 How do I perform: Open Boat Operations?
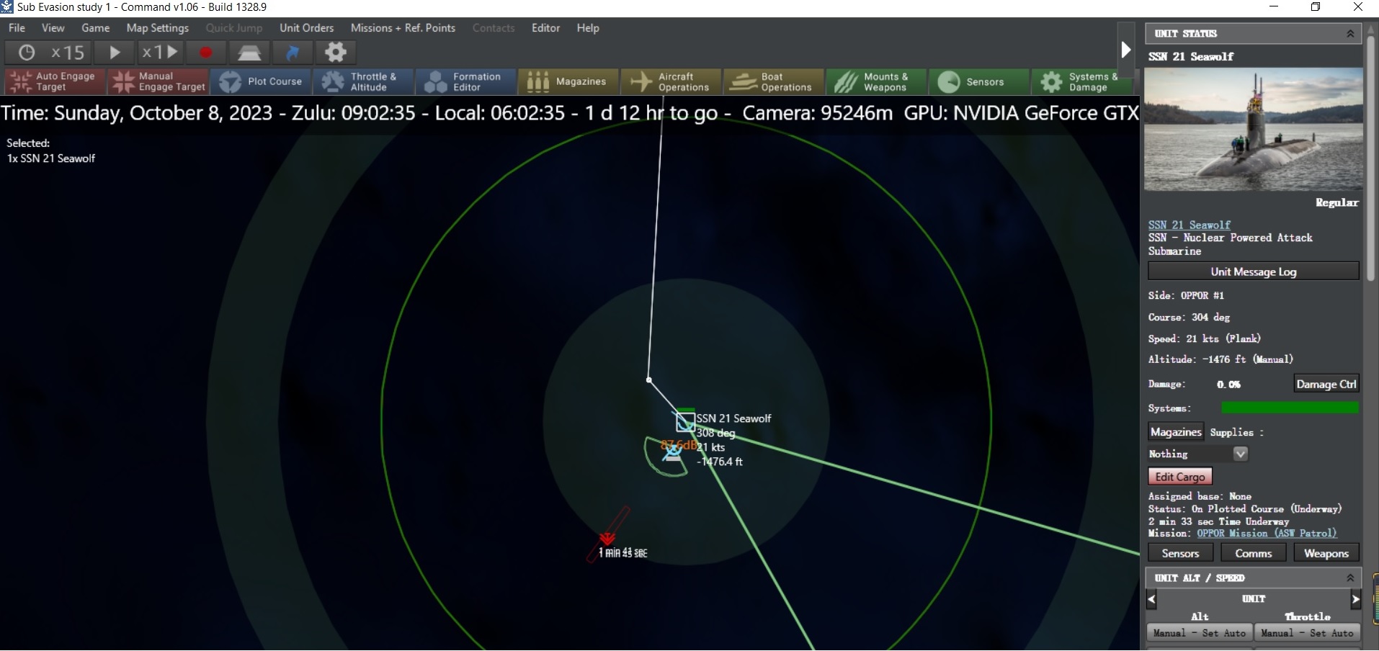point(774,81)
